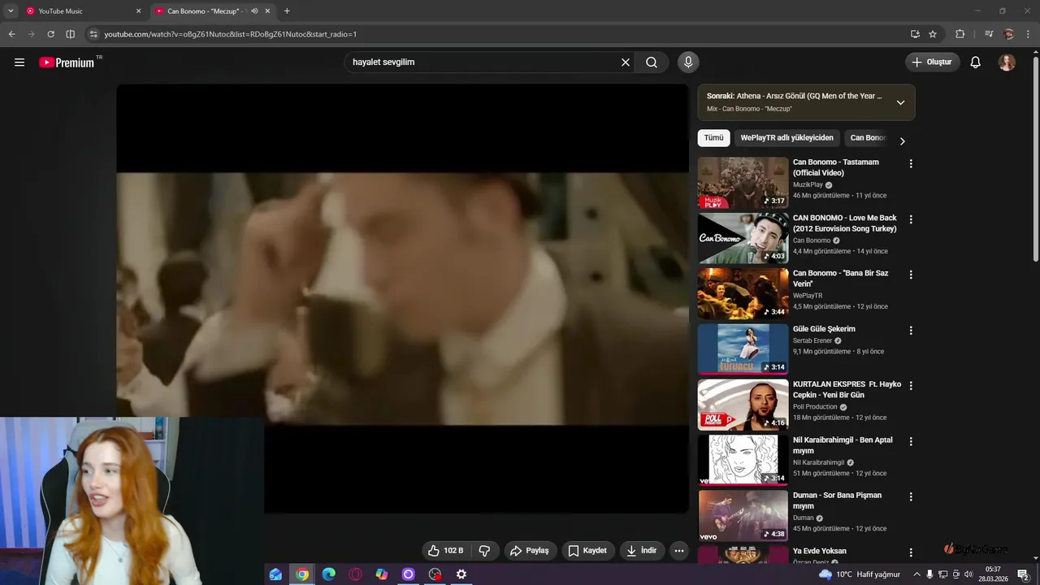The width and height of the screenshot is (1040, 585).
Task: Open options for Love Me Back video
Action: point(911,219)
